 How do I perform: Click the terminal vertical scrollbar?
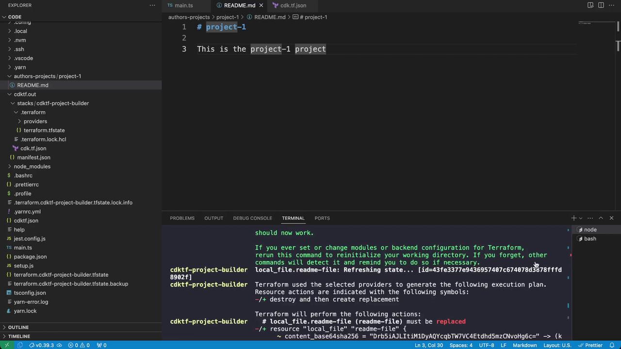coord(569,284)
